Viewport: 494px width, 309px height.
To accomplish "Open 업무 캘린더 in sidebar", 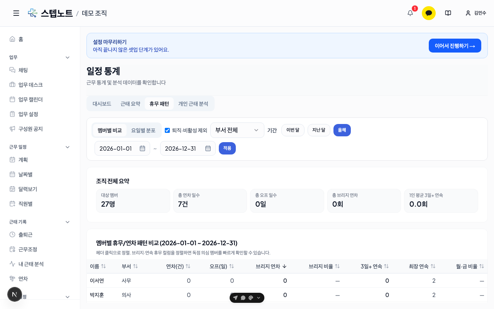I will [40, 99].
